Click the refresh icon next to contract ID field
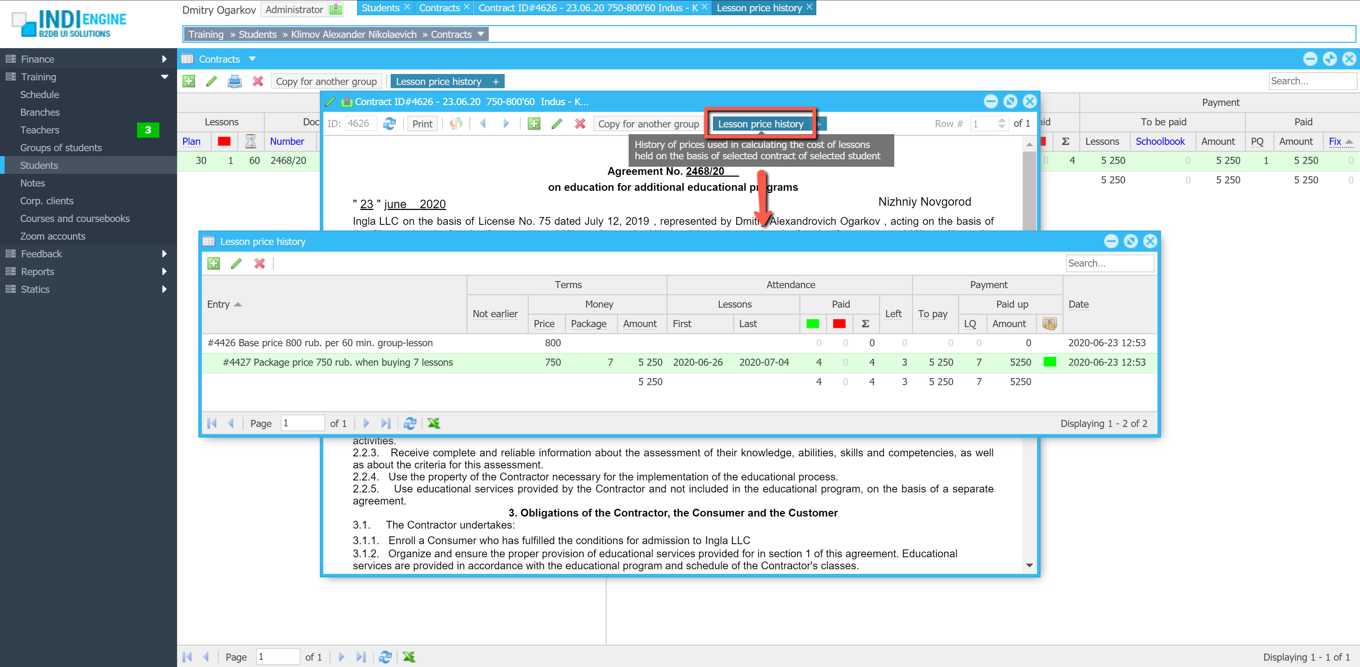This screenshot has width=1360, height=667. pyautogui.click(x=390, y=124)
